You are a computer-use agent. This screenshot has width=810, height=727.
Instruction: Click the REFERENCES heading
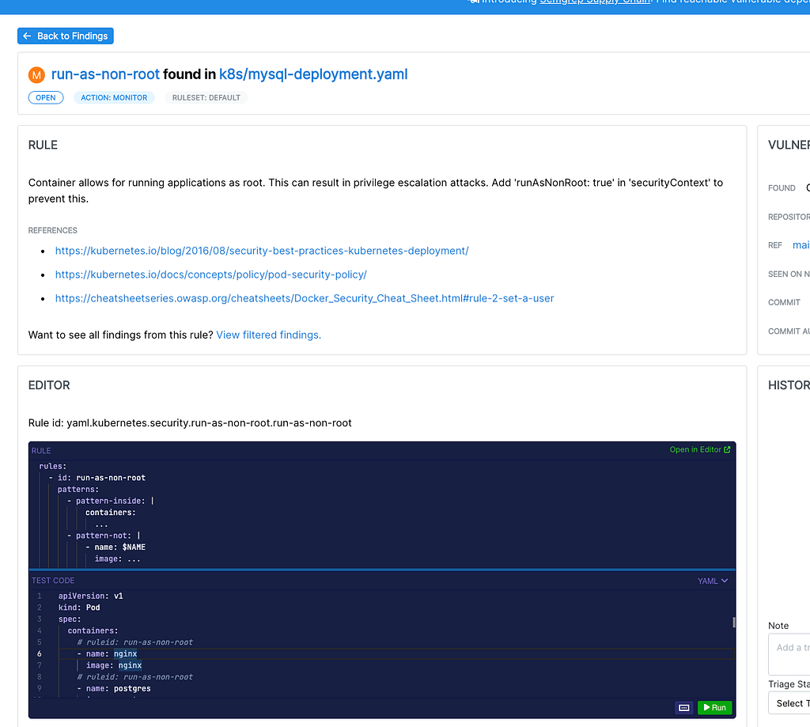pyautogui.click(x=53, y=230)
